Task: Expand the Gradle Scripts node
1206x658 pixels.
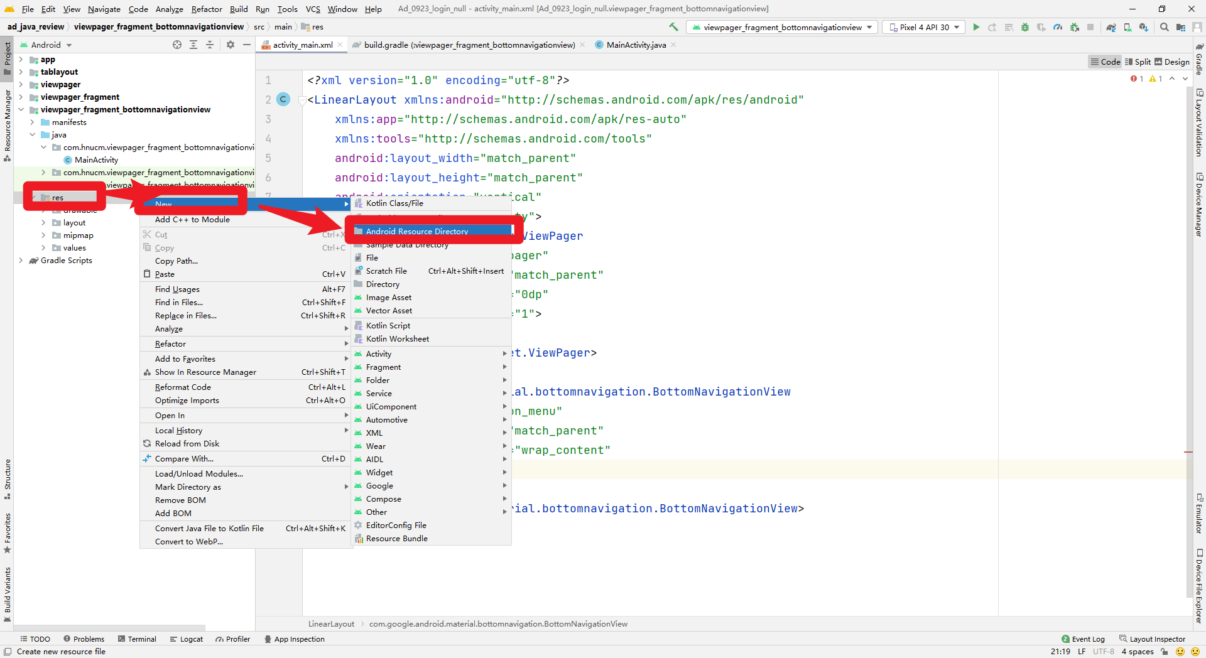Action: point(21,261)
